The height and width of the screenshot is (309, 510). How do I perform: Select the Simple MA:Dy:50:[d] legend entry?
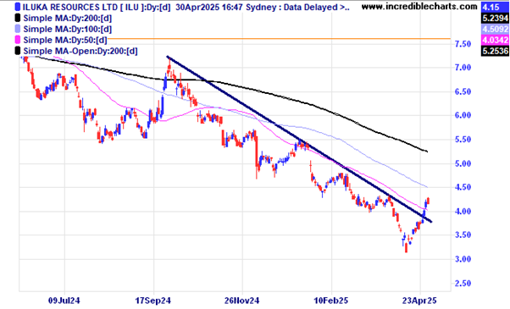point(65,40)
